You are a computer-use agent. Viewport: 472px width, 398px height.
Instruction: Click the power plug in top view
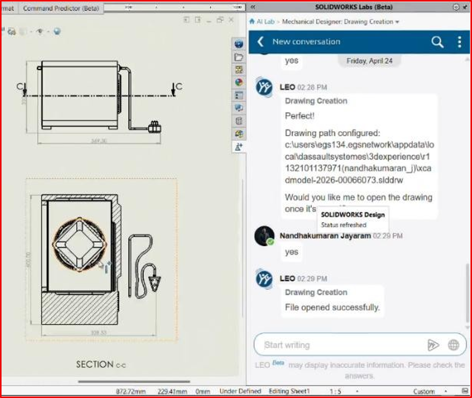(155, 127)
